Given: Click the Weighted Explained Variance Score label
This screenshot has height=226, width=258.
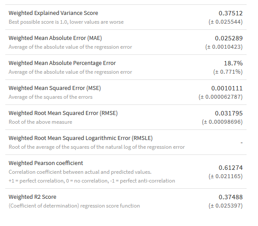Looking at the screenshot, I should [x=54, y=13].
